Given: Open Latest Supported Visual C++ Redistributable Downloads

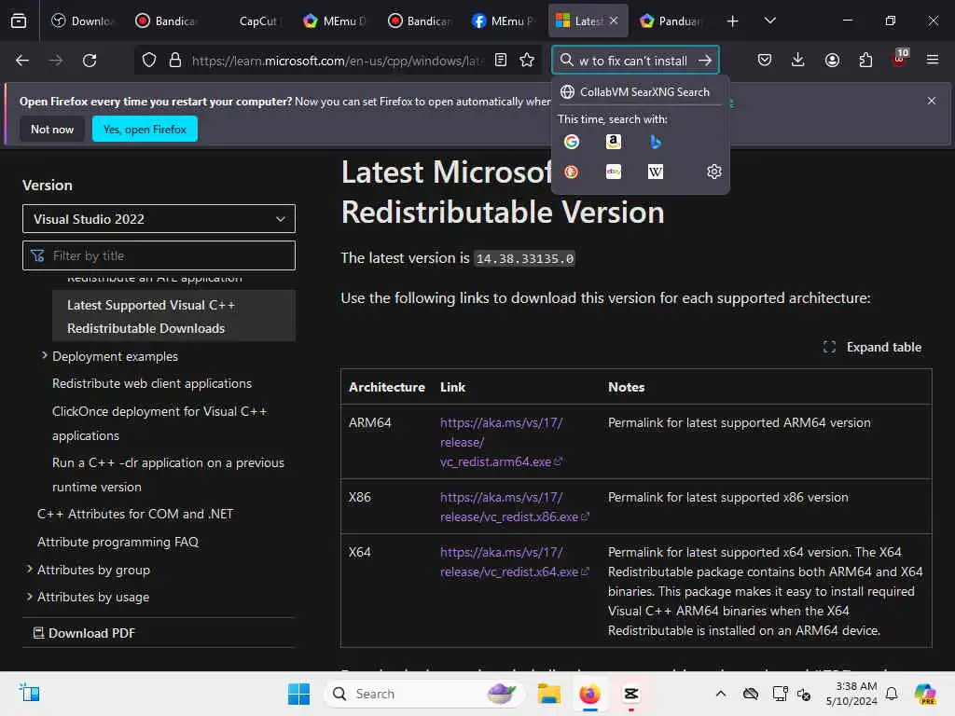Looking at the screenshot, I should click(173, 317).
